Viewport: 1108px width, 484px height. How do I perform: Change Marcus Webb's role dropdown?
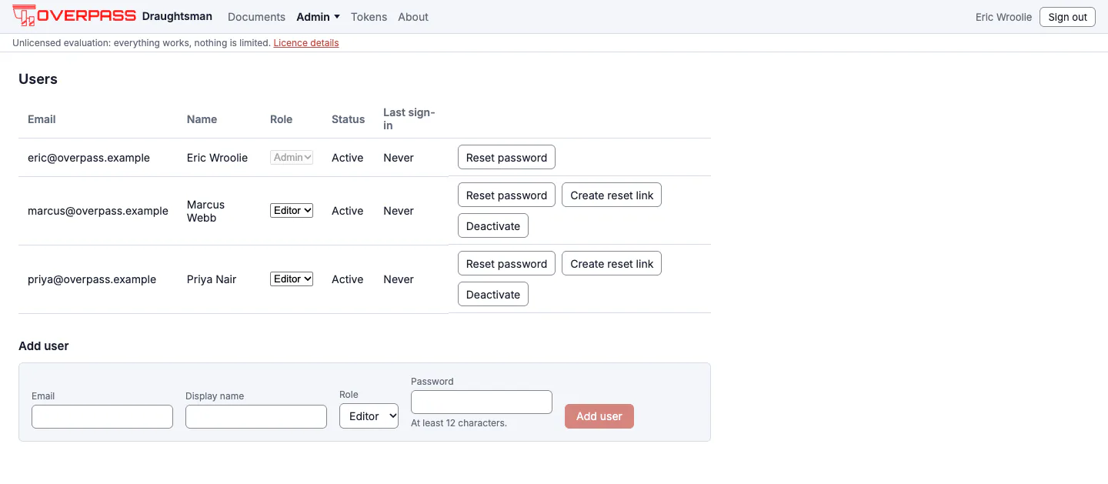[292, 210]
